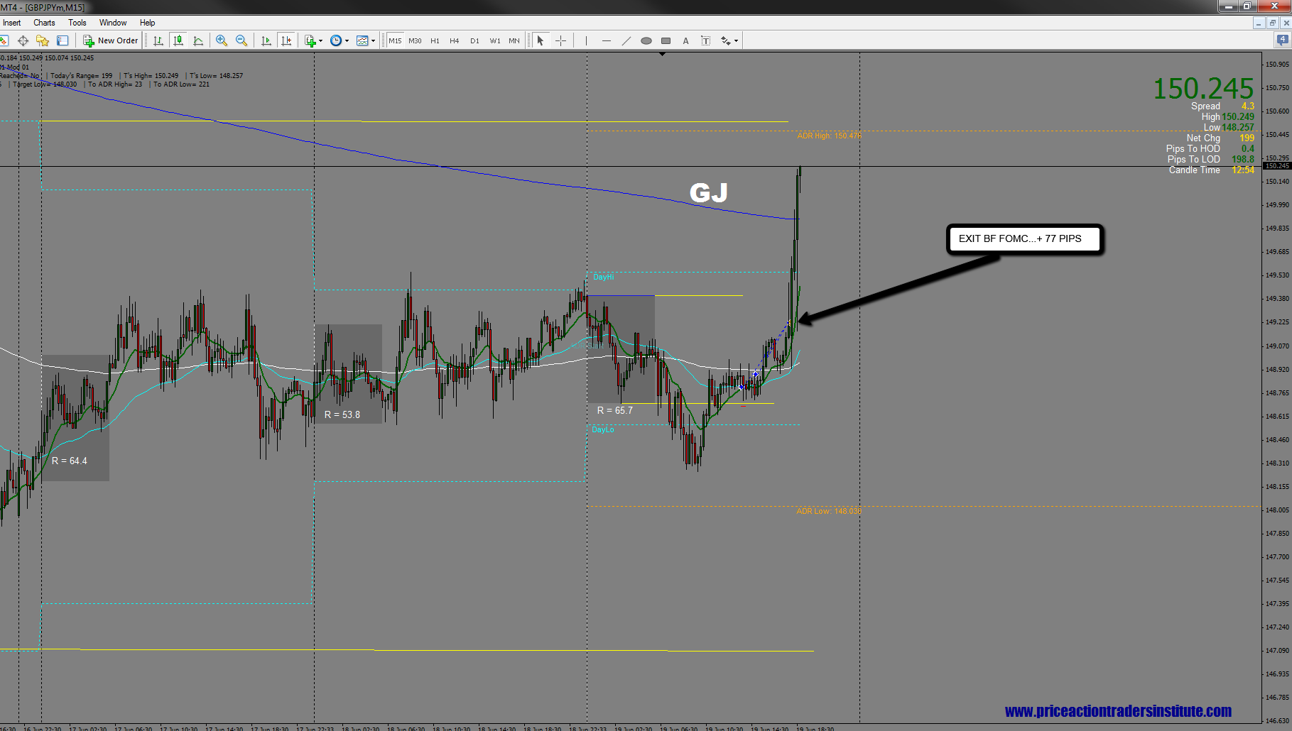Click the 'Spread' 4.3 readout
Image resolution: width=1292 pixels, height=731 pixels.
pyautogui.click(x=1223, y=106)
